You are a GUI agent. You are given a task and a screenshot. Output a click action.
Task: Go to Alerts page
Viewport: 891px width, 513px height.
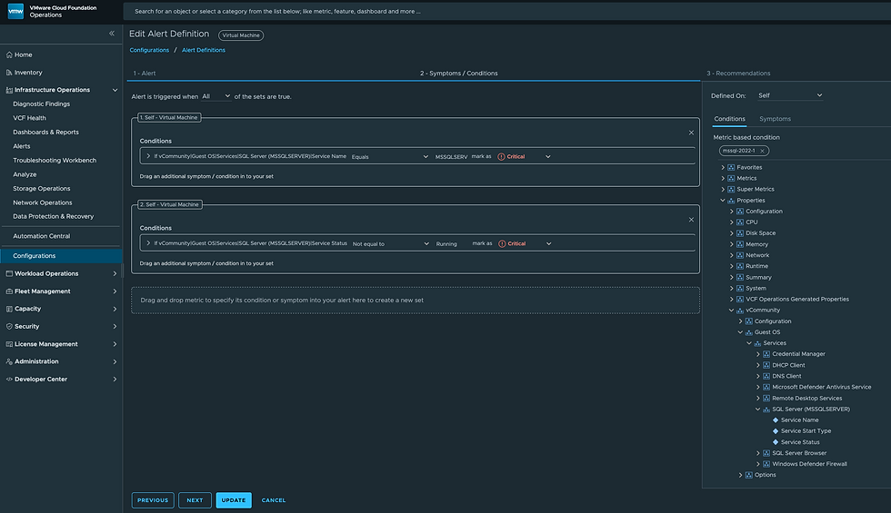[22, 146]
